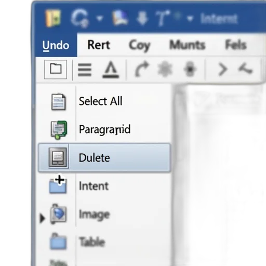Click the underlined triangle font color icon
Image resolution: width=266 pixels, height=266 pixels.
(x=111, y=70)
